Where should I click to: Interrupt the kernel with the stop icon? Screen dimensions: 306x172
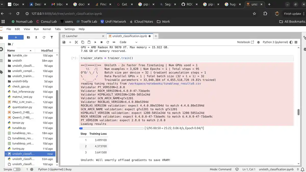tap(101, 42)
